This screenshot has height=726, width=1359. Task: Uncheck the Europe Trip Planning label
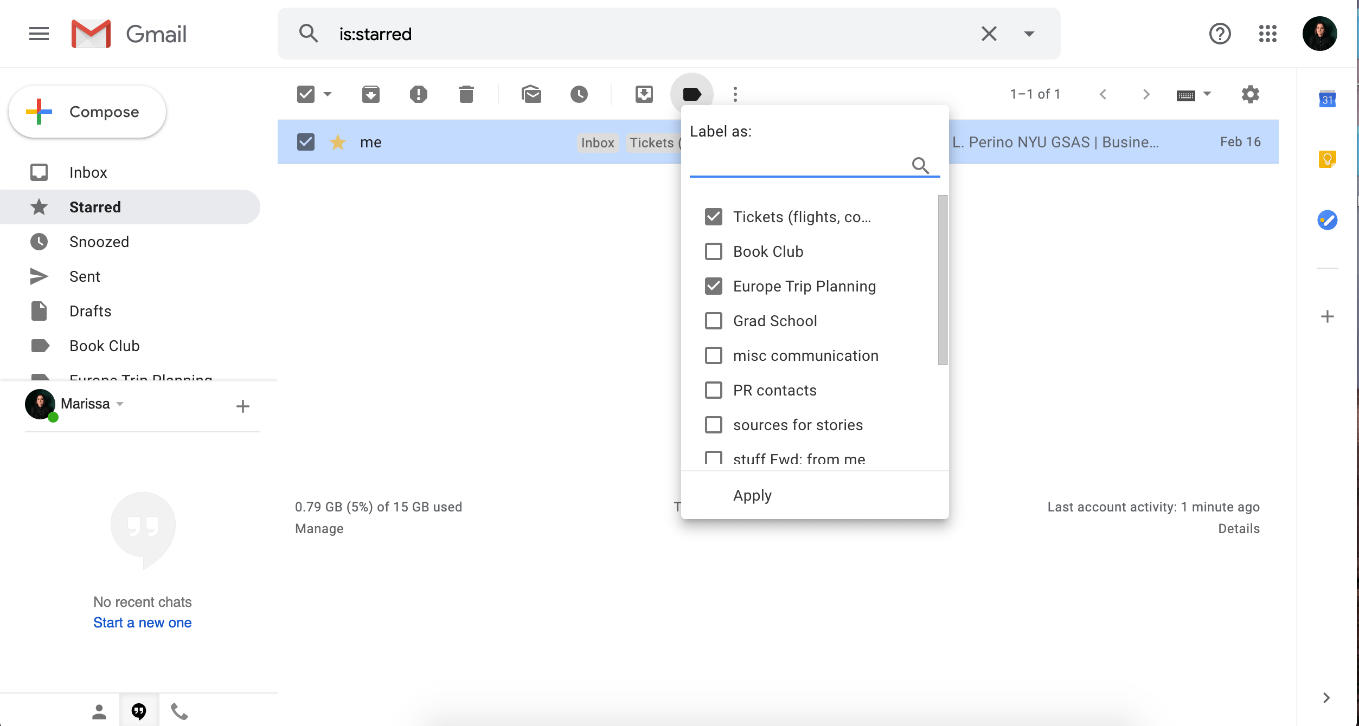tap(714, 286)
